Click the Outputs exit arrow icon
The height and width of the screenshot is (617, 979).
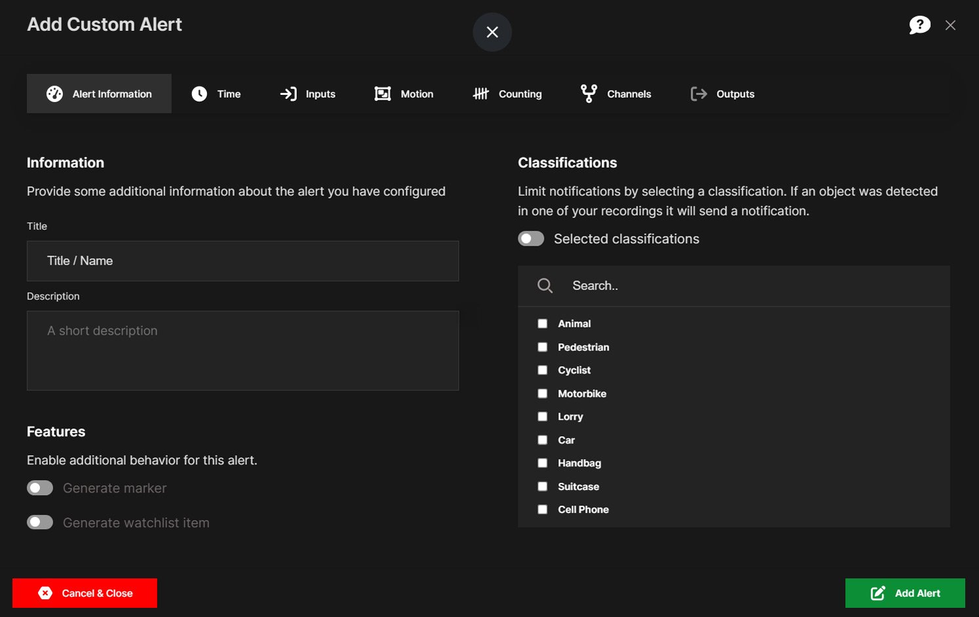tap(699, 94)
